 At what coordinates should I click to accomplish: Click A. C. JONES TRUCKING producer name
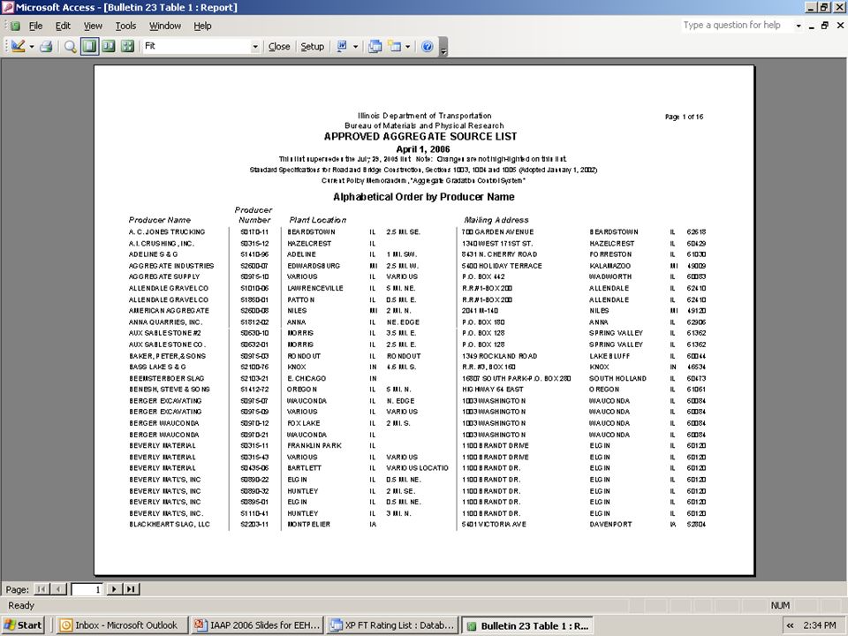click(x=167, y=232)
